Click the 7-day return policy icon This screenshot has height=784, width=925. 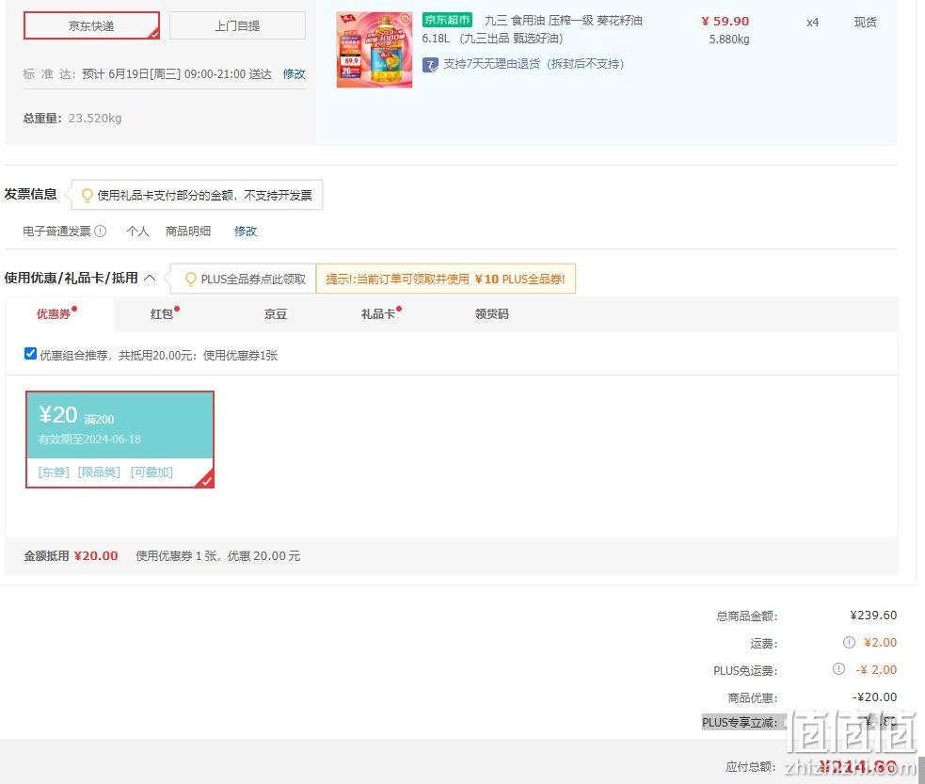(x=430, y=64)
